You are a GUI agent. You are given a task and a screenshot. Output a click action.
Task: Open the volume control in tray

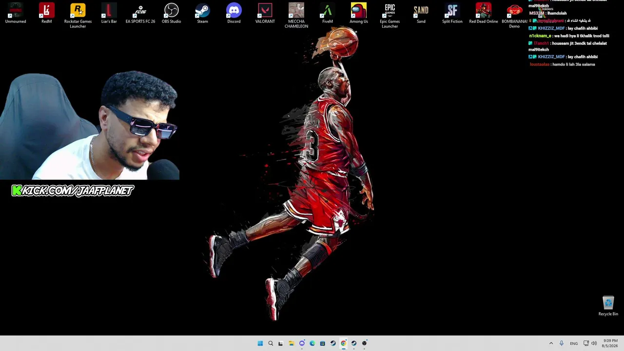[x=594, y=343]
